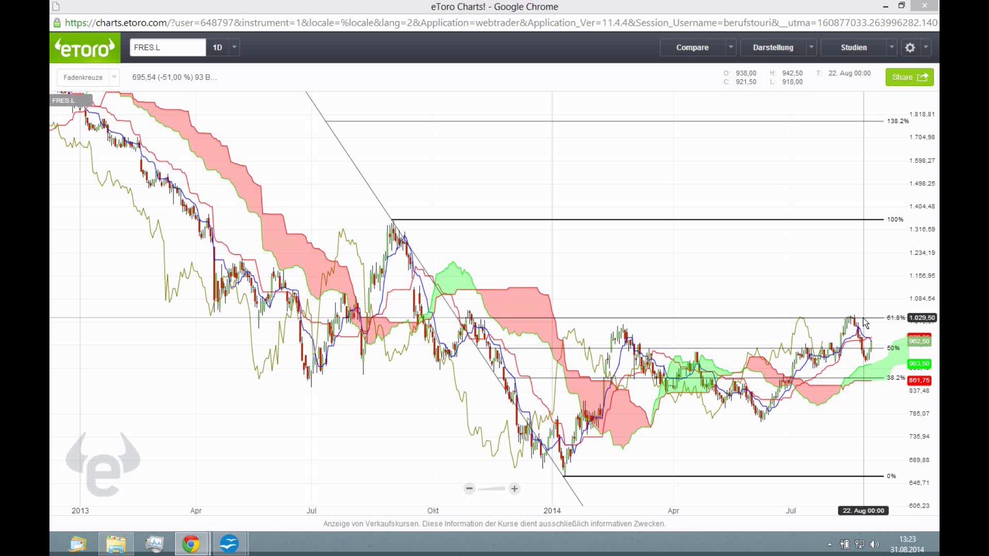Click the Compare button
This screenshot has width=989, height=556.
[692, 47]
